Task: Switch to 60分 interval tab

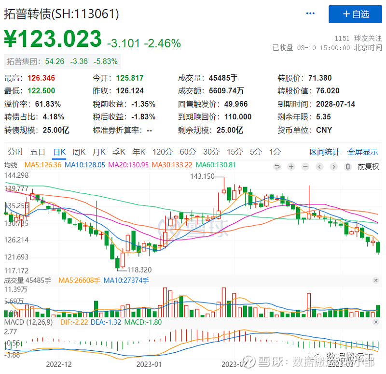Action: click(x=188, y=152)
